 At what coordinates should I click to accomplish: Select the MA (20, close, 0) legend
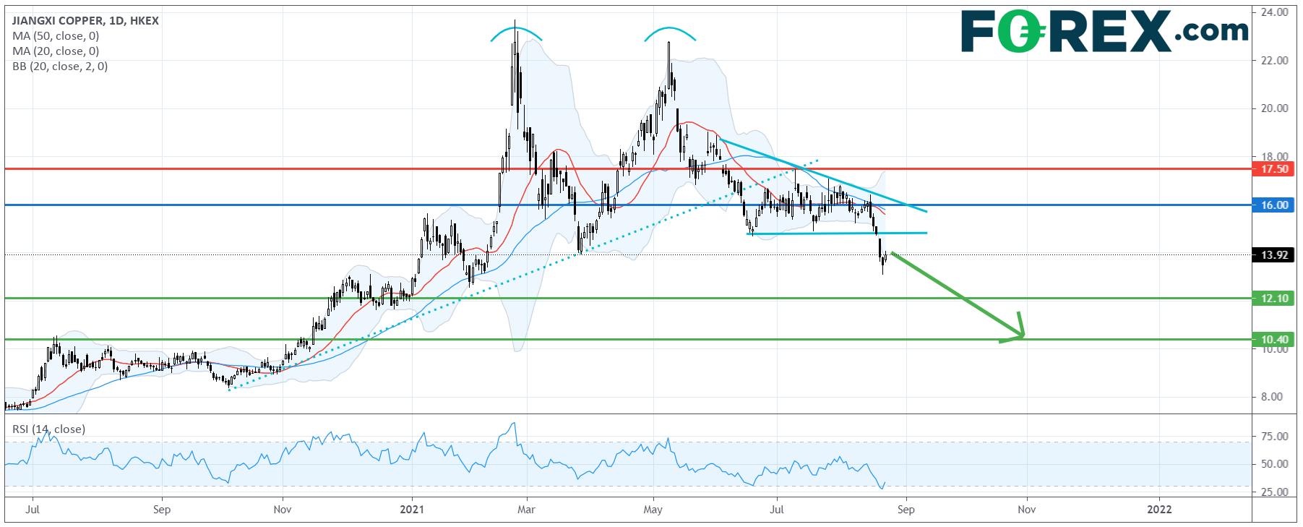[56, 51]
